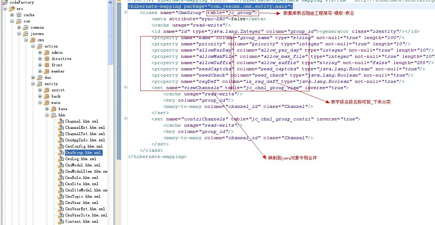Screen dimensions: 435x225
Task: Click the CmsAppInfo.hbm.xml file icon
Action: tap(61, 140)
